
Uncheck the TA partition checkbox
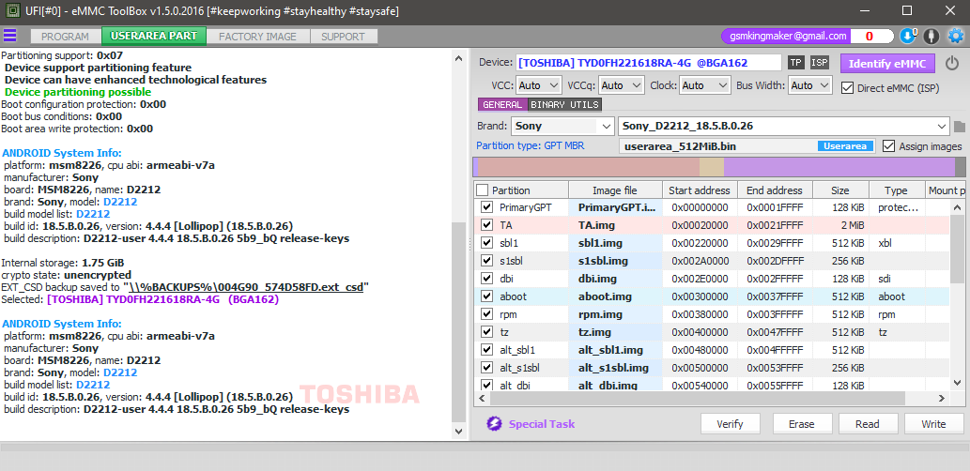click(486, 225)
